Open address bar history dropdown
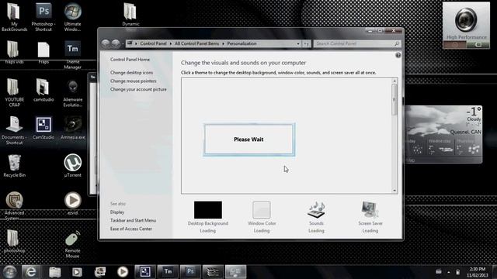Screen dimensions: 497x279 tap(298, 43)
